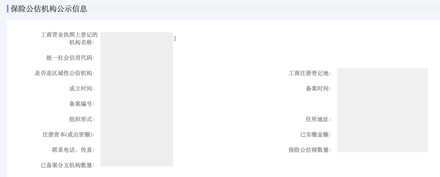Click the 联系电话、传真 label
Viewport: 440px width, 177px height.
(73, 150)
